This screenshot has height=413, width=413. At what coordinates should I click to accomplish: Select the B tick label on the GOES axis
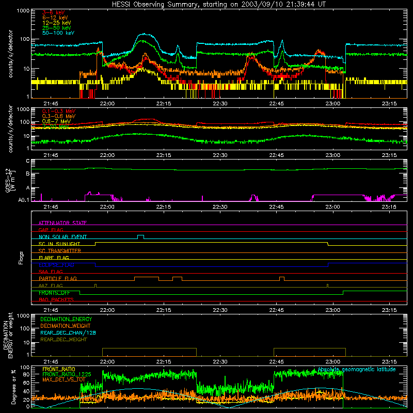pos(28,174)
